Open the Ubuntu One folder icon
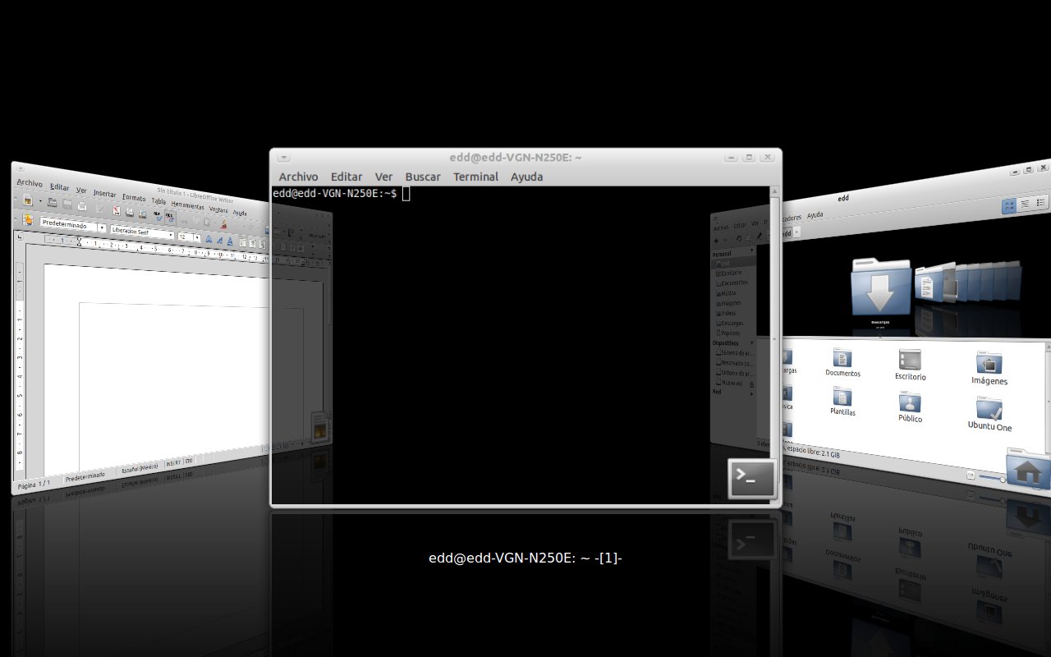 click(989, 408)
